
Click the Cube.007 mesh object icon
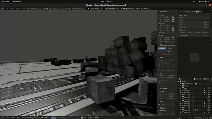coord(183,103)
